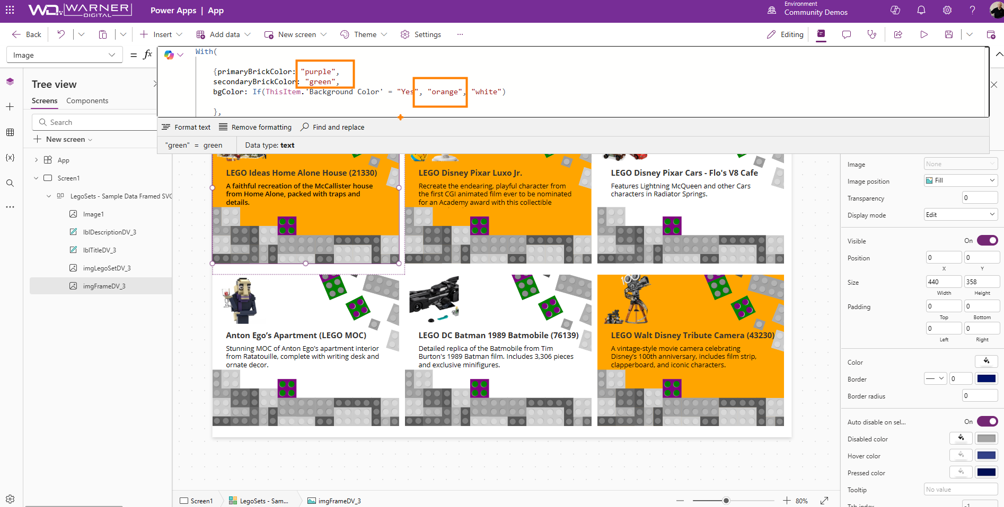Image resolution: width=1004 pixels, height=507 pixels.
Task: Expand the Insert dropdown
Action: click(x=179, y=34)
